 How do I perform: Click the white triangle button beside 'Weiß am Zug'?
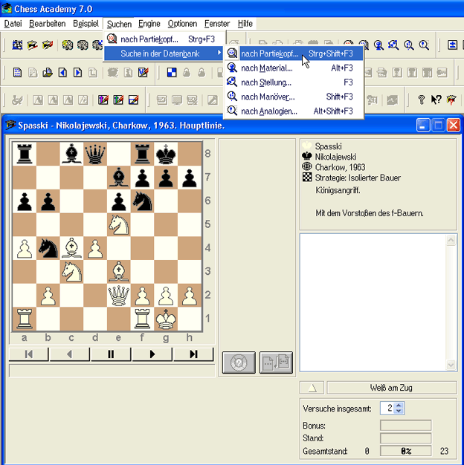click(x=312, y=388)
